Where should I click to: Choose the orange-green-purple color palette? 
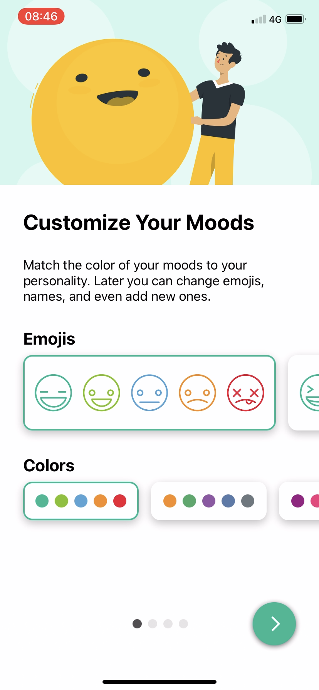[x=208, y=501]
